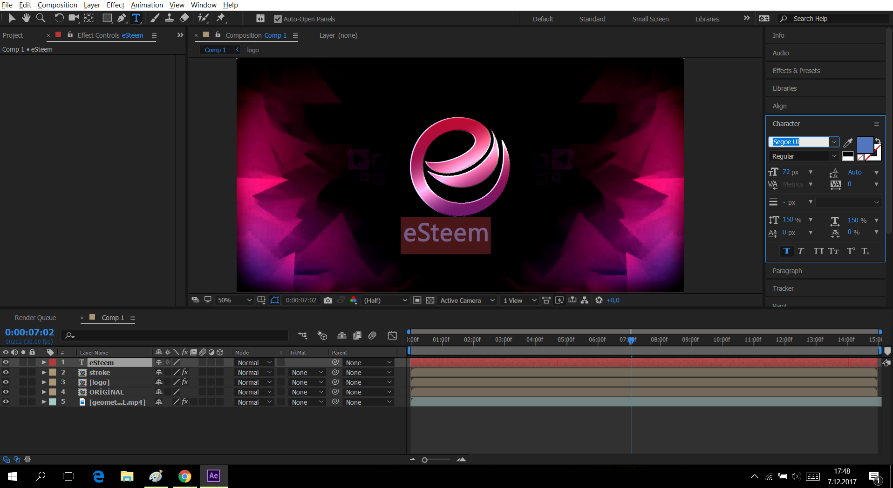Take a snapshot with the camera icon
Screen dimensions: 893x488
click(x=328, y=301)
